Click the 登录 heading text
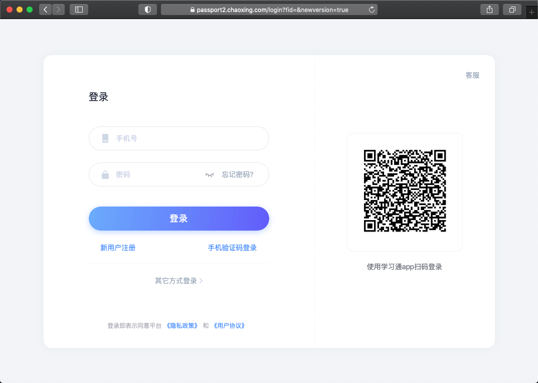 click(x=98, y=97)
